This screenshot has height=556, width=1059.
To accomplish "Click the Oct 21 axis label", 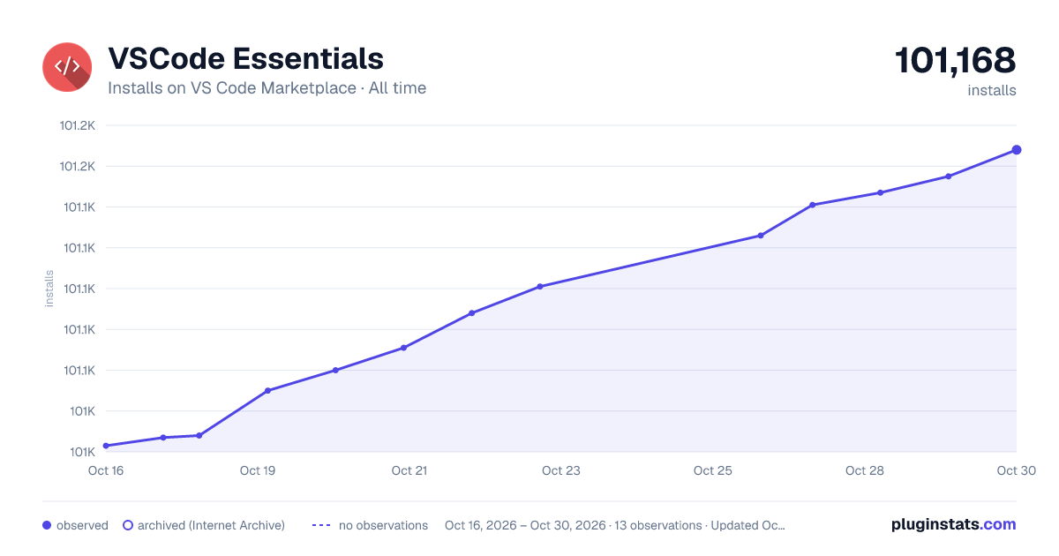I will 409,470.
